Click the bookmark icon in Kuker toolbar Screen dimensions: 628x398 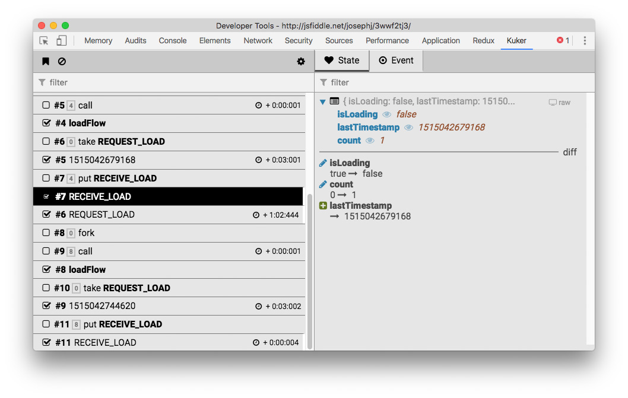coord(46,61)
